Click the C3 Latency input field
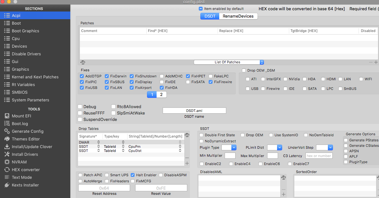 point(319,156)
